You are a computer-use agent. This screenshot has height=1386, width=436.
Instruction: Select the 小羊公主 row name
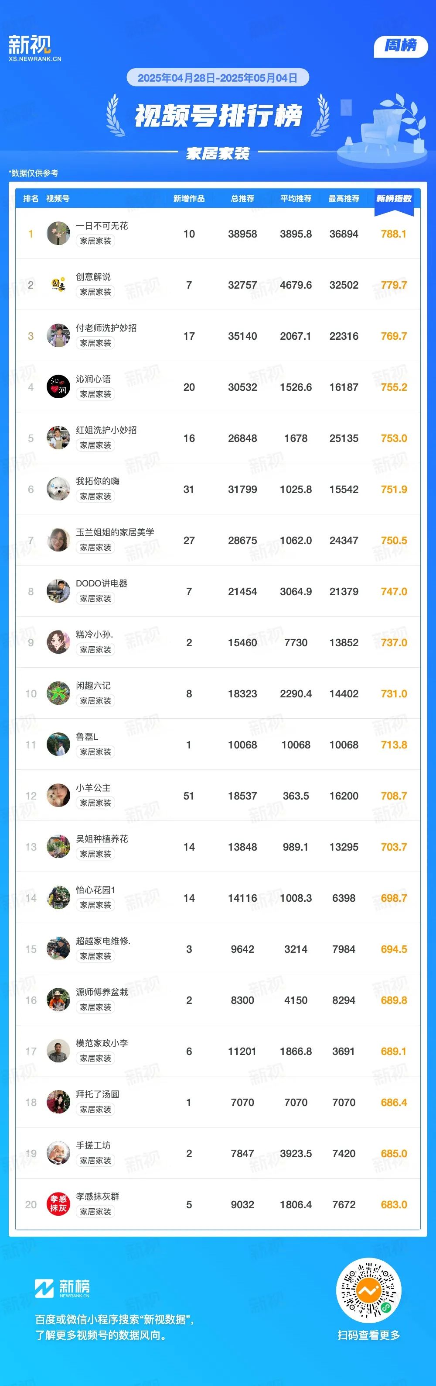93,788
